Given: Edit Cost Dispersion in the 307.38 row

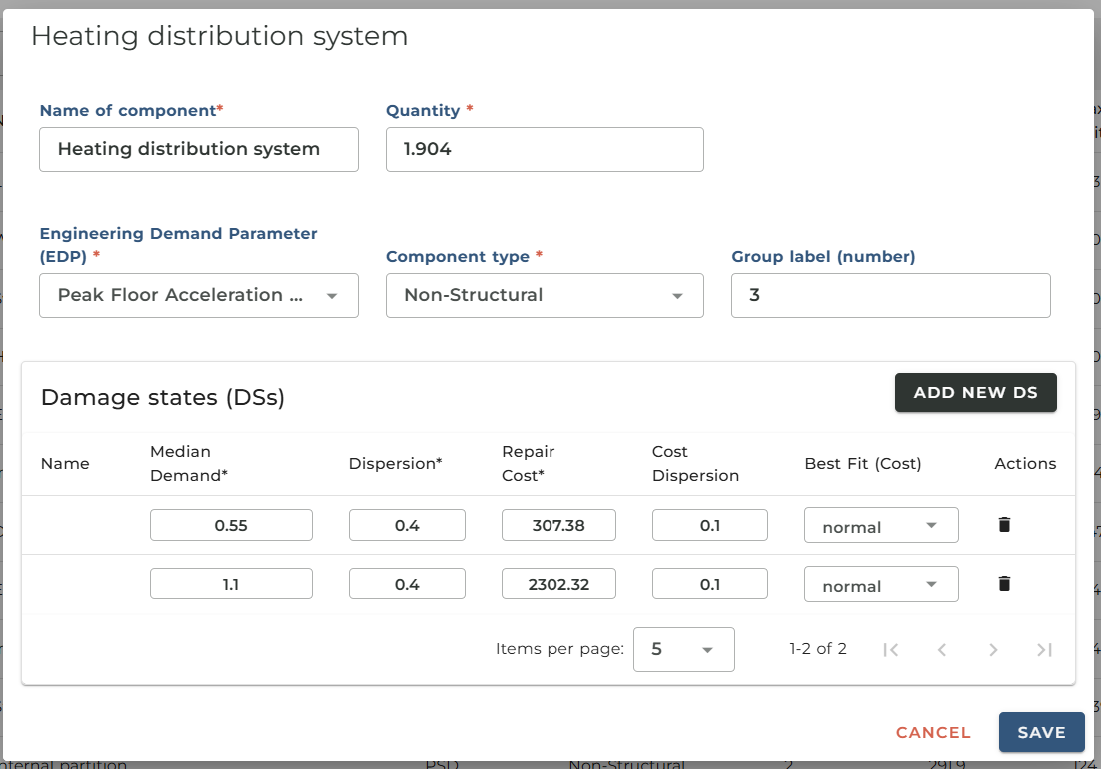Looking at the screenshot, I should click(710, 525).
